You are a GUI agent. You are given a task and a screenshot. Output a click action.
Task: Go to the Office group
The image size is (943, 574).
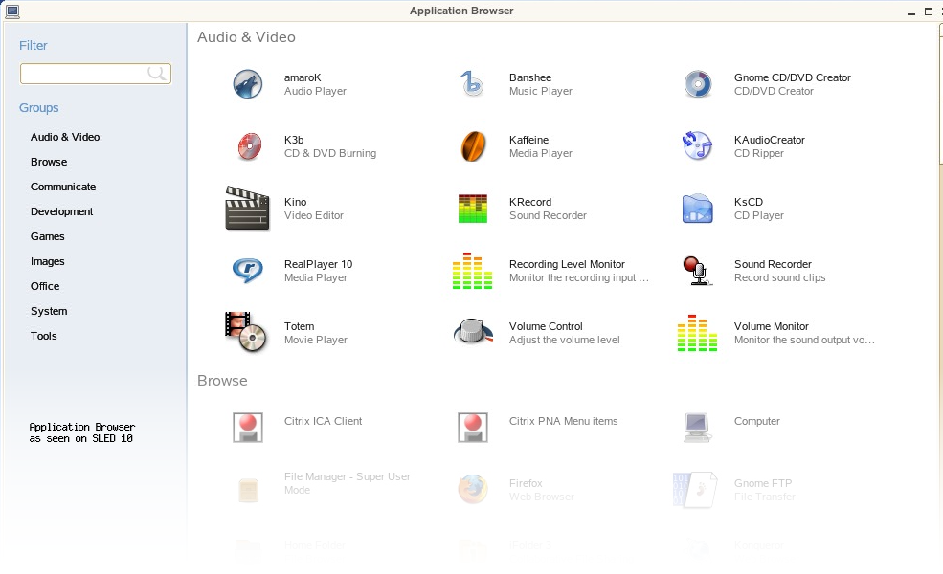pyautogui.click(x=45, y=286)
